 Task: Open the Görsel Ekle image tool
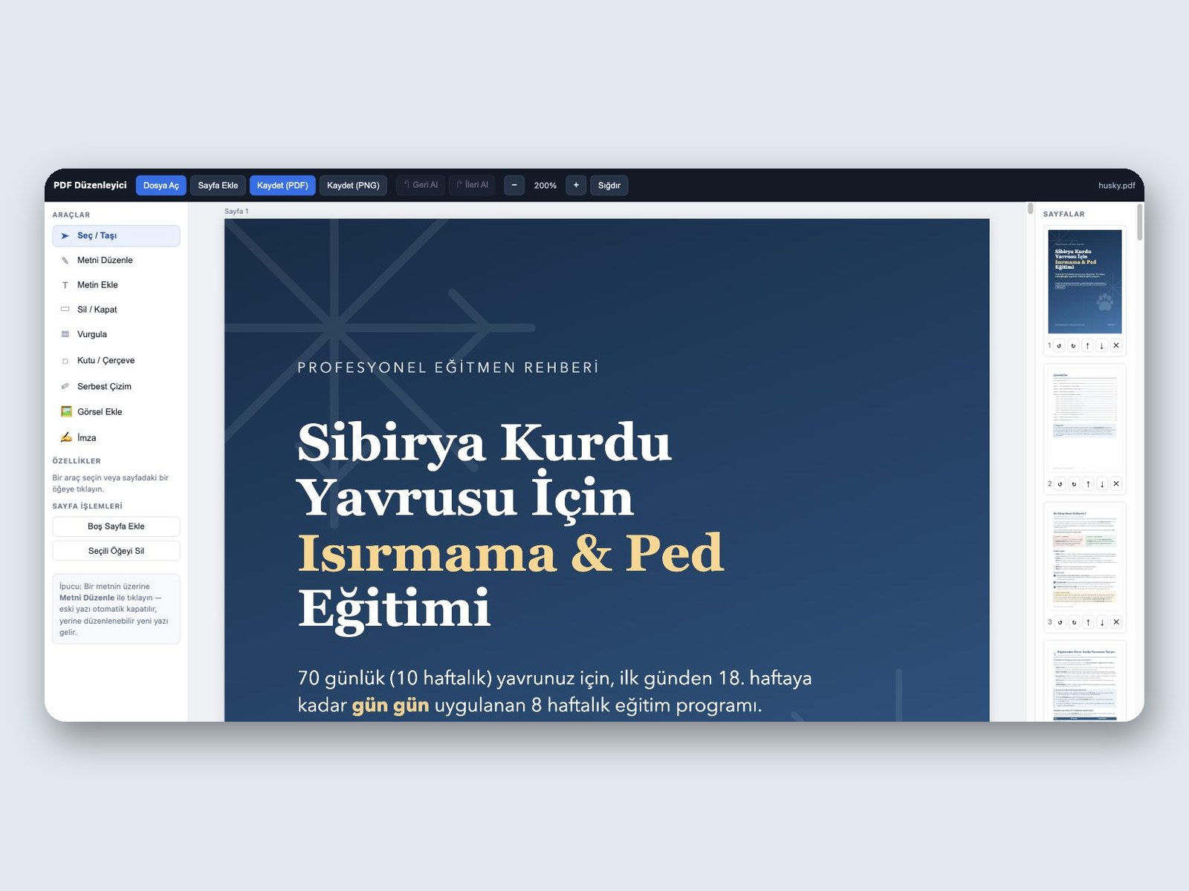point(116,411)
